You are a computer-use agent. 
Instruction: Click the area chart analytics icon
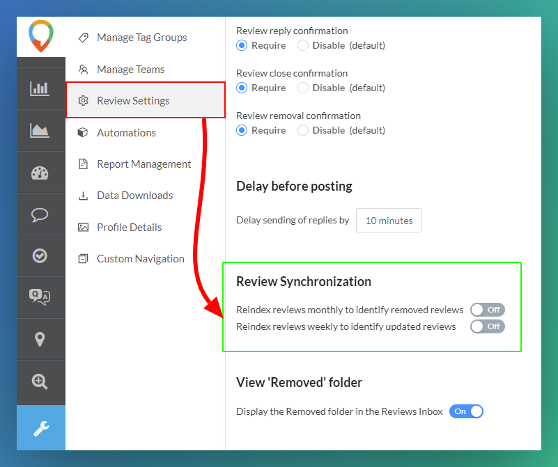tap(40, 130)
